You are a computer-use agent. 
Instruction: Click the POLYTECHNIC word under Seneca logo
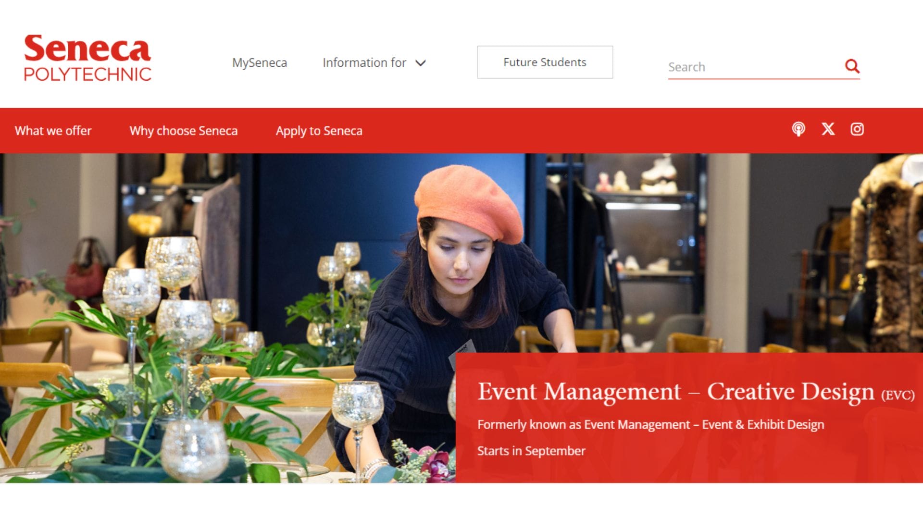pyautogui.click(x=87, y=74)
